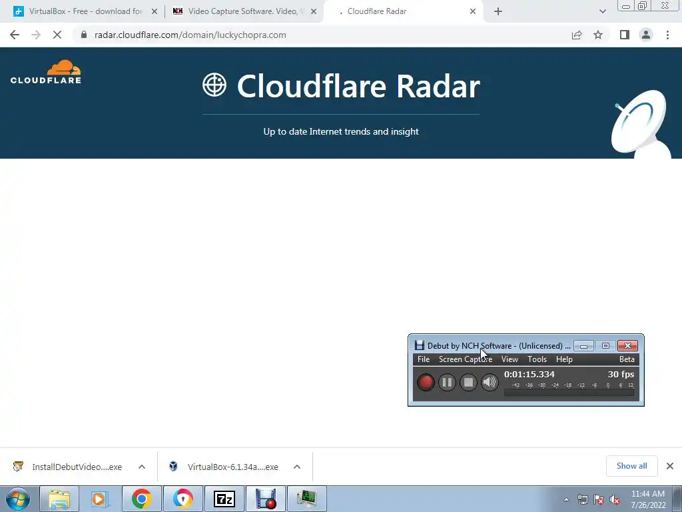
Task: Stop loading the page
Action: 57,35
